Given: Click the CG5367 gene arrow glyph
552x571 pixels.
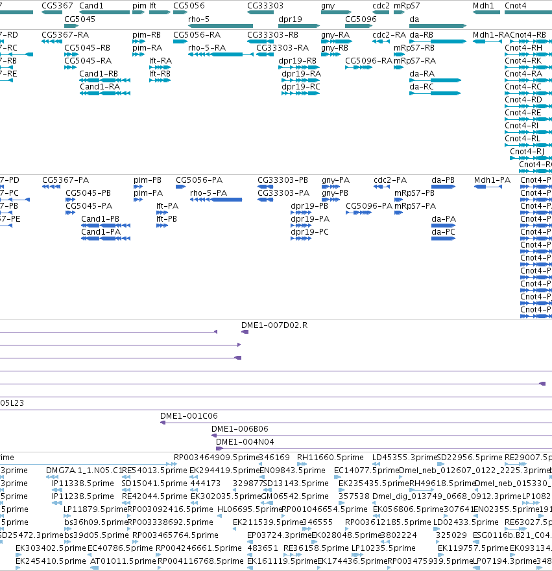Looking at the screenshot, I should pos(52,12).
